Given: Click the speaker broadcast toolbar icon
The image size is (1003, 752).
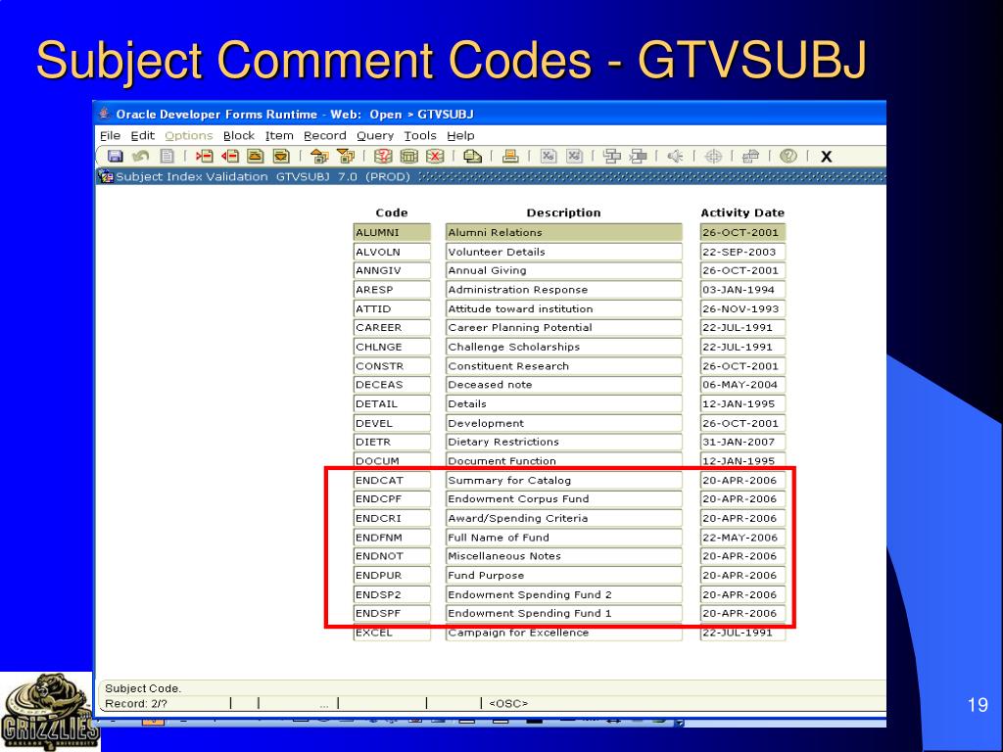Looking at the screenshot, I should 676,156.
